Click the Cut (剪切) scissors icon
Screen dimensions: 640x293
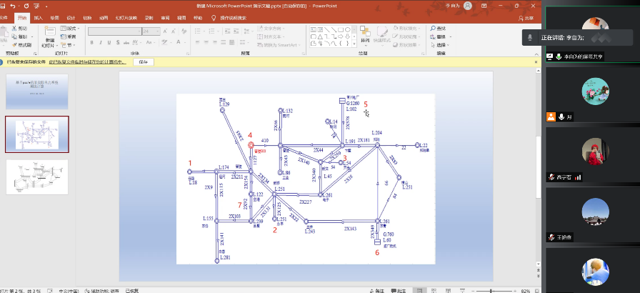click(x=14, y=28)
